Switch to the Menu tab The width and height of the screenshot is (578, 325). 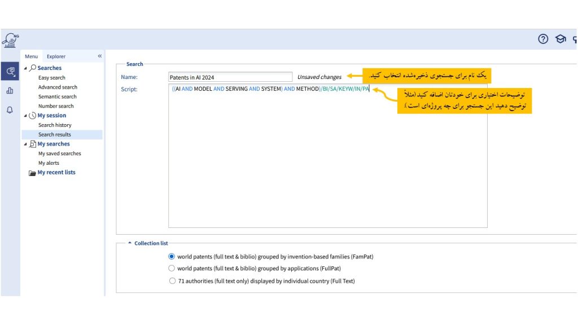pos(32,56)
